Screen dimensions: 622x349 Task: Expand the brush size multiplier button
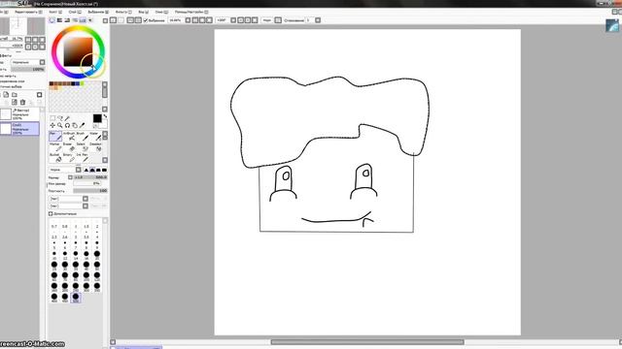[70, 177]
